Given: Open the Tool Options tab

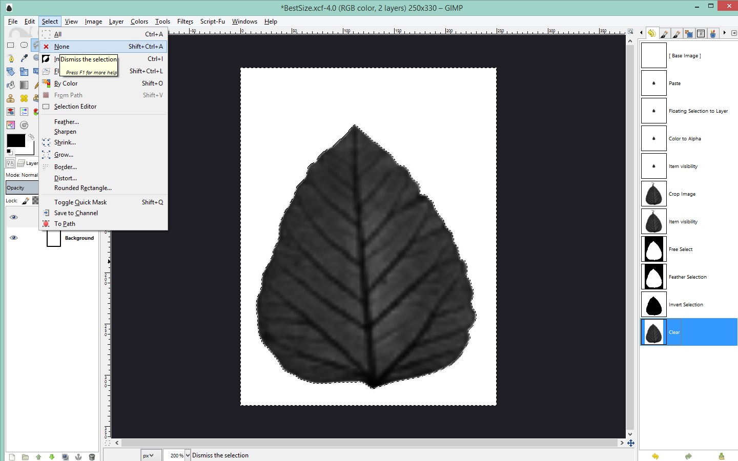Looking at the screenshot, I should [10, 163].
